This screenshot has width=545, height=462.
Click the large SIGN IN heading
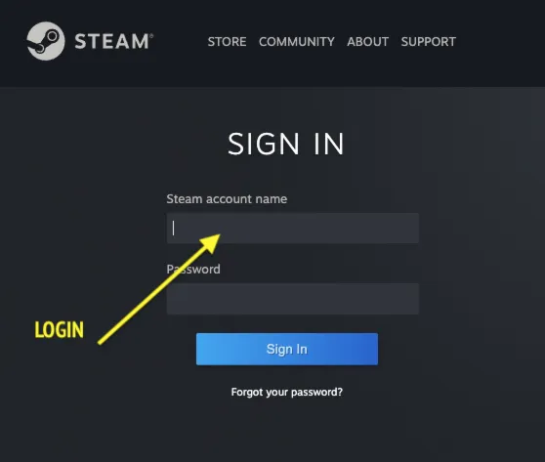[286, 144]
